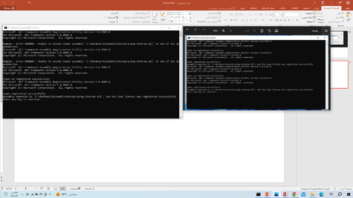Delete the image with the trash icon
Image resolution: width=353 pixels, height=198 pixels.
(262, 31)
